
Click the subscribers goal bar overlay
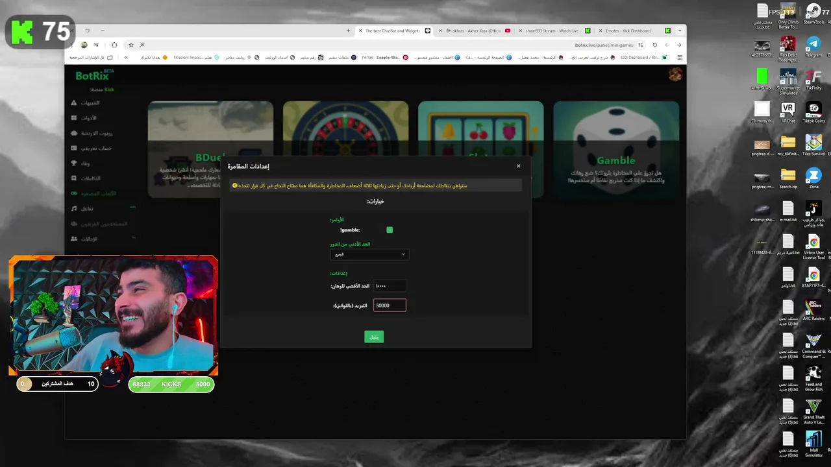[57, 384]
